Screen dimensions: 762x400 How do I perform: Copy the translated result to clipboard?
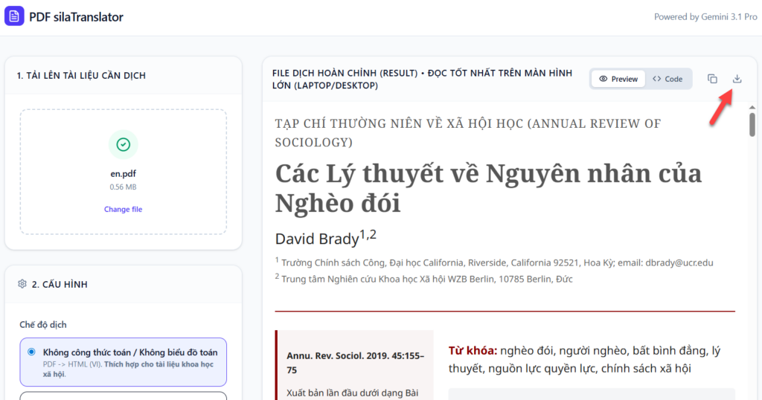tap(712, 79)
